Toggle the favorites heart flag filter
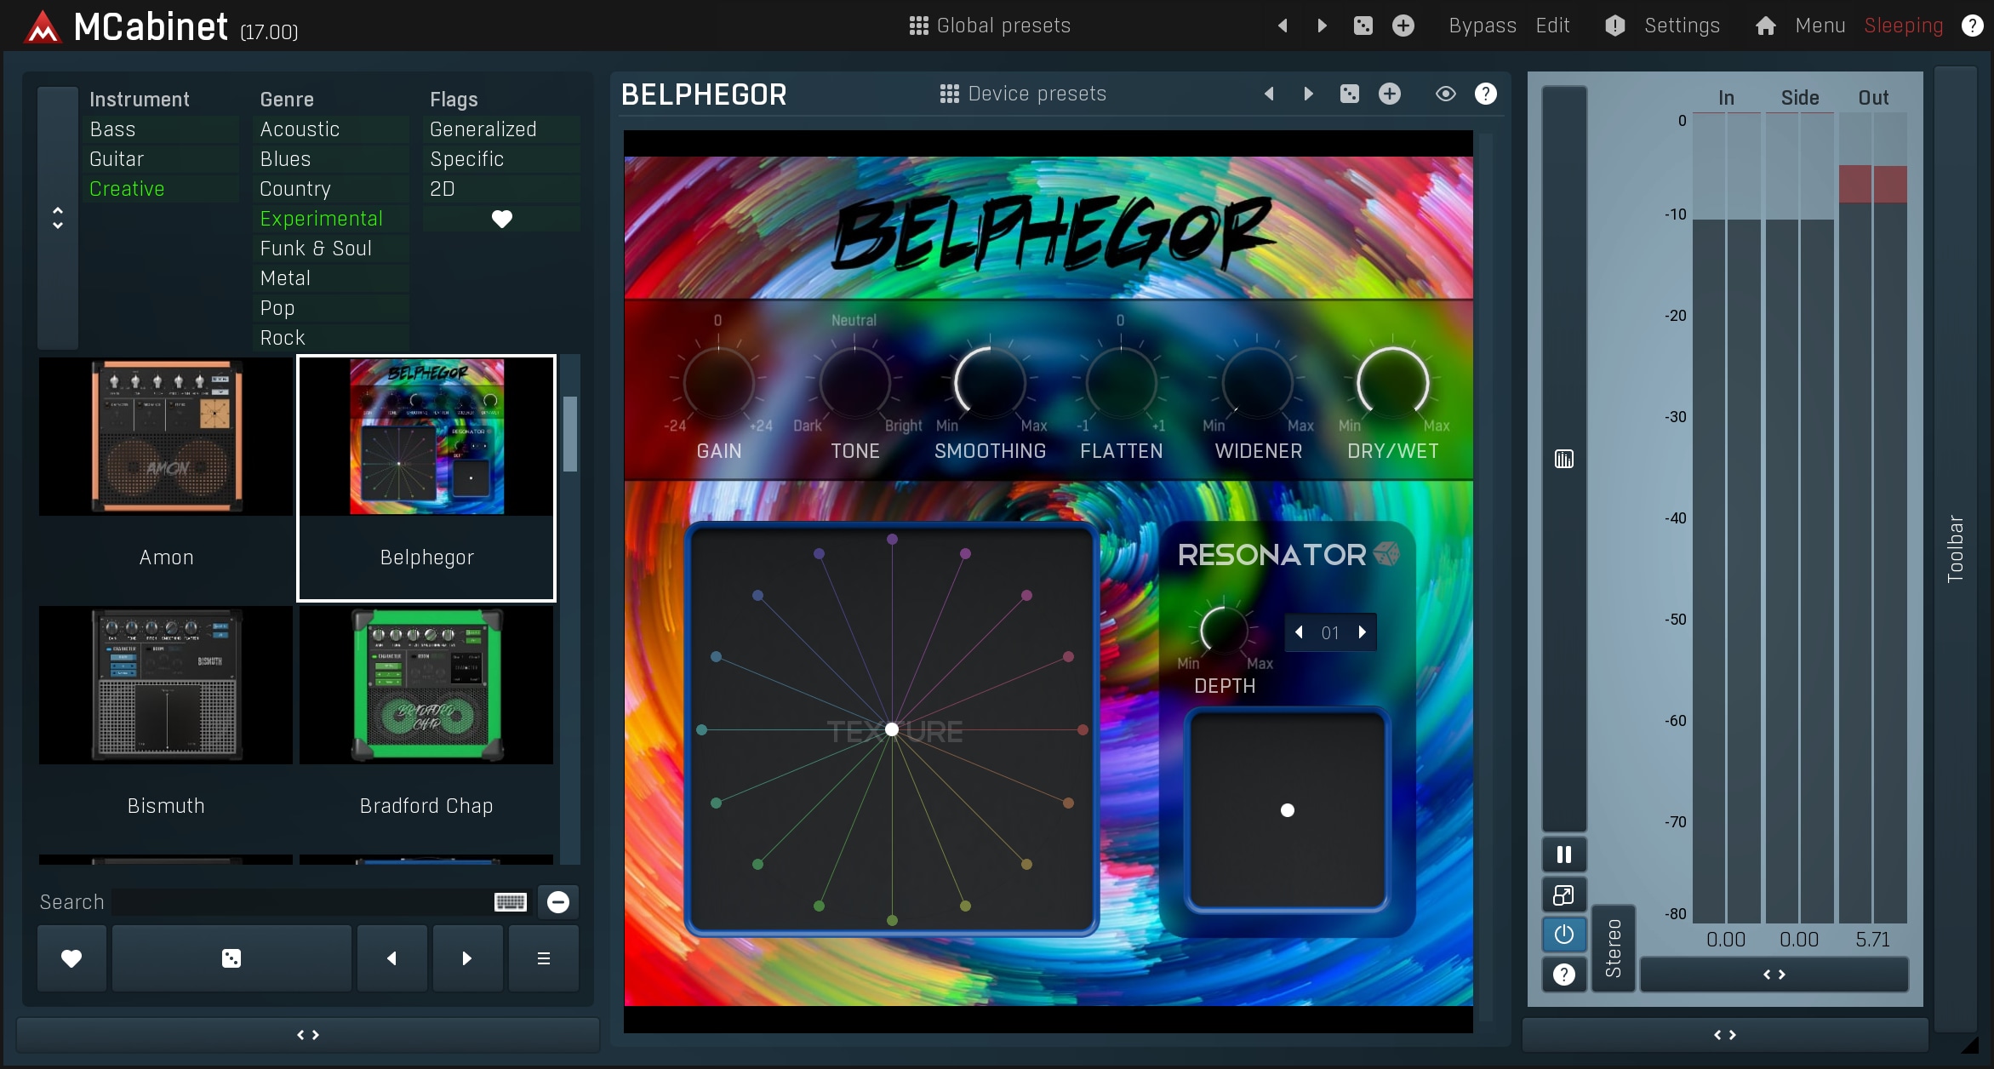 (501, 219)
